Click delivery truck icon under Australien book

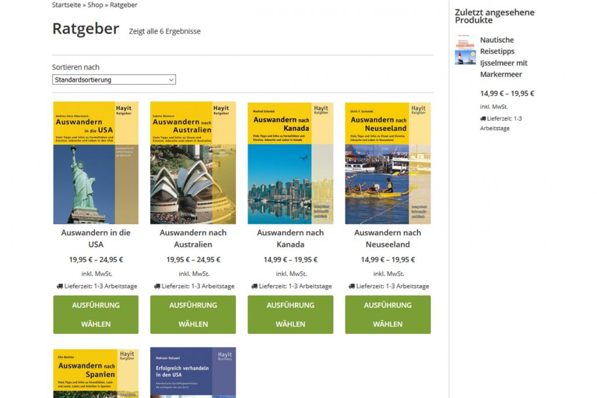(x=157, y=286)
